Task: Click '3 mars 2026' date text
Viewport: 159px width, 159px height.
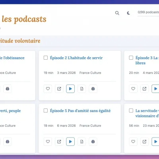Action: (66, 73)
